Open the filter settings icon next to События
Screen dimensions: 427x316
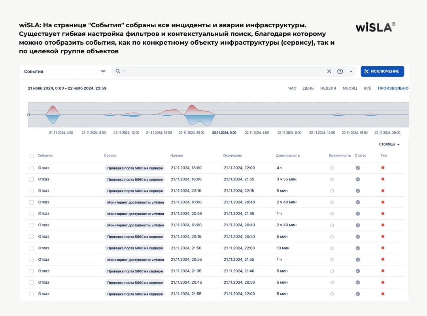103,71
